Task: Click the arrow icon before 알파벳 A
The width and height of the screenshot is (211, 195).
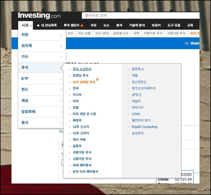Action: [129, 69]
